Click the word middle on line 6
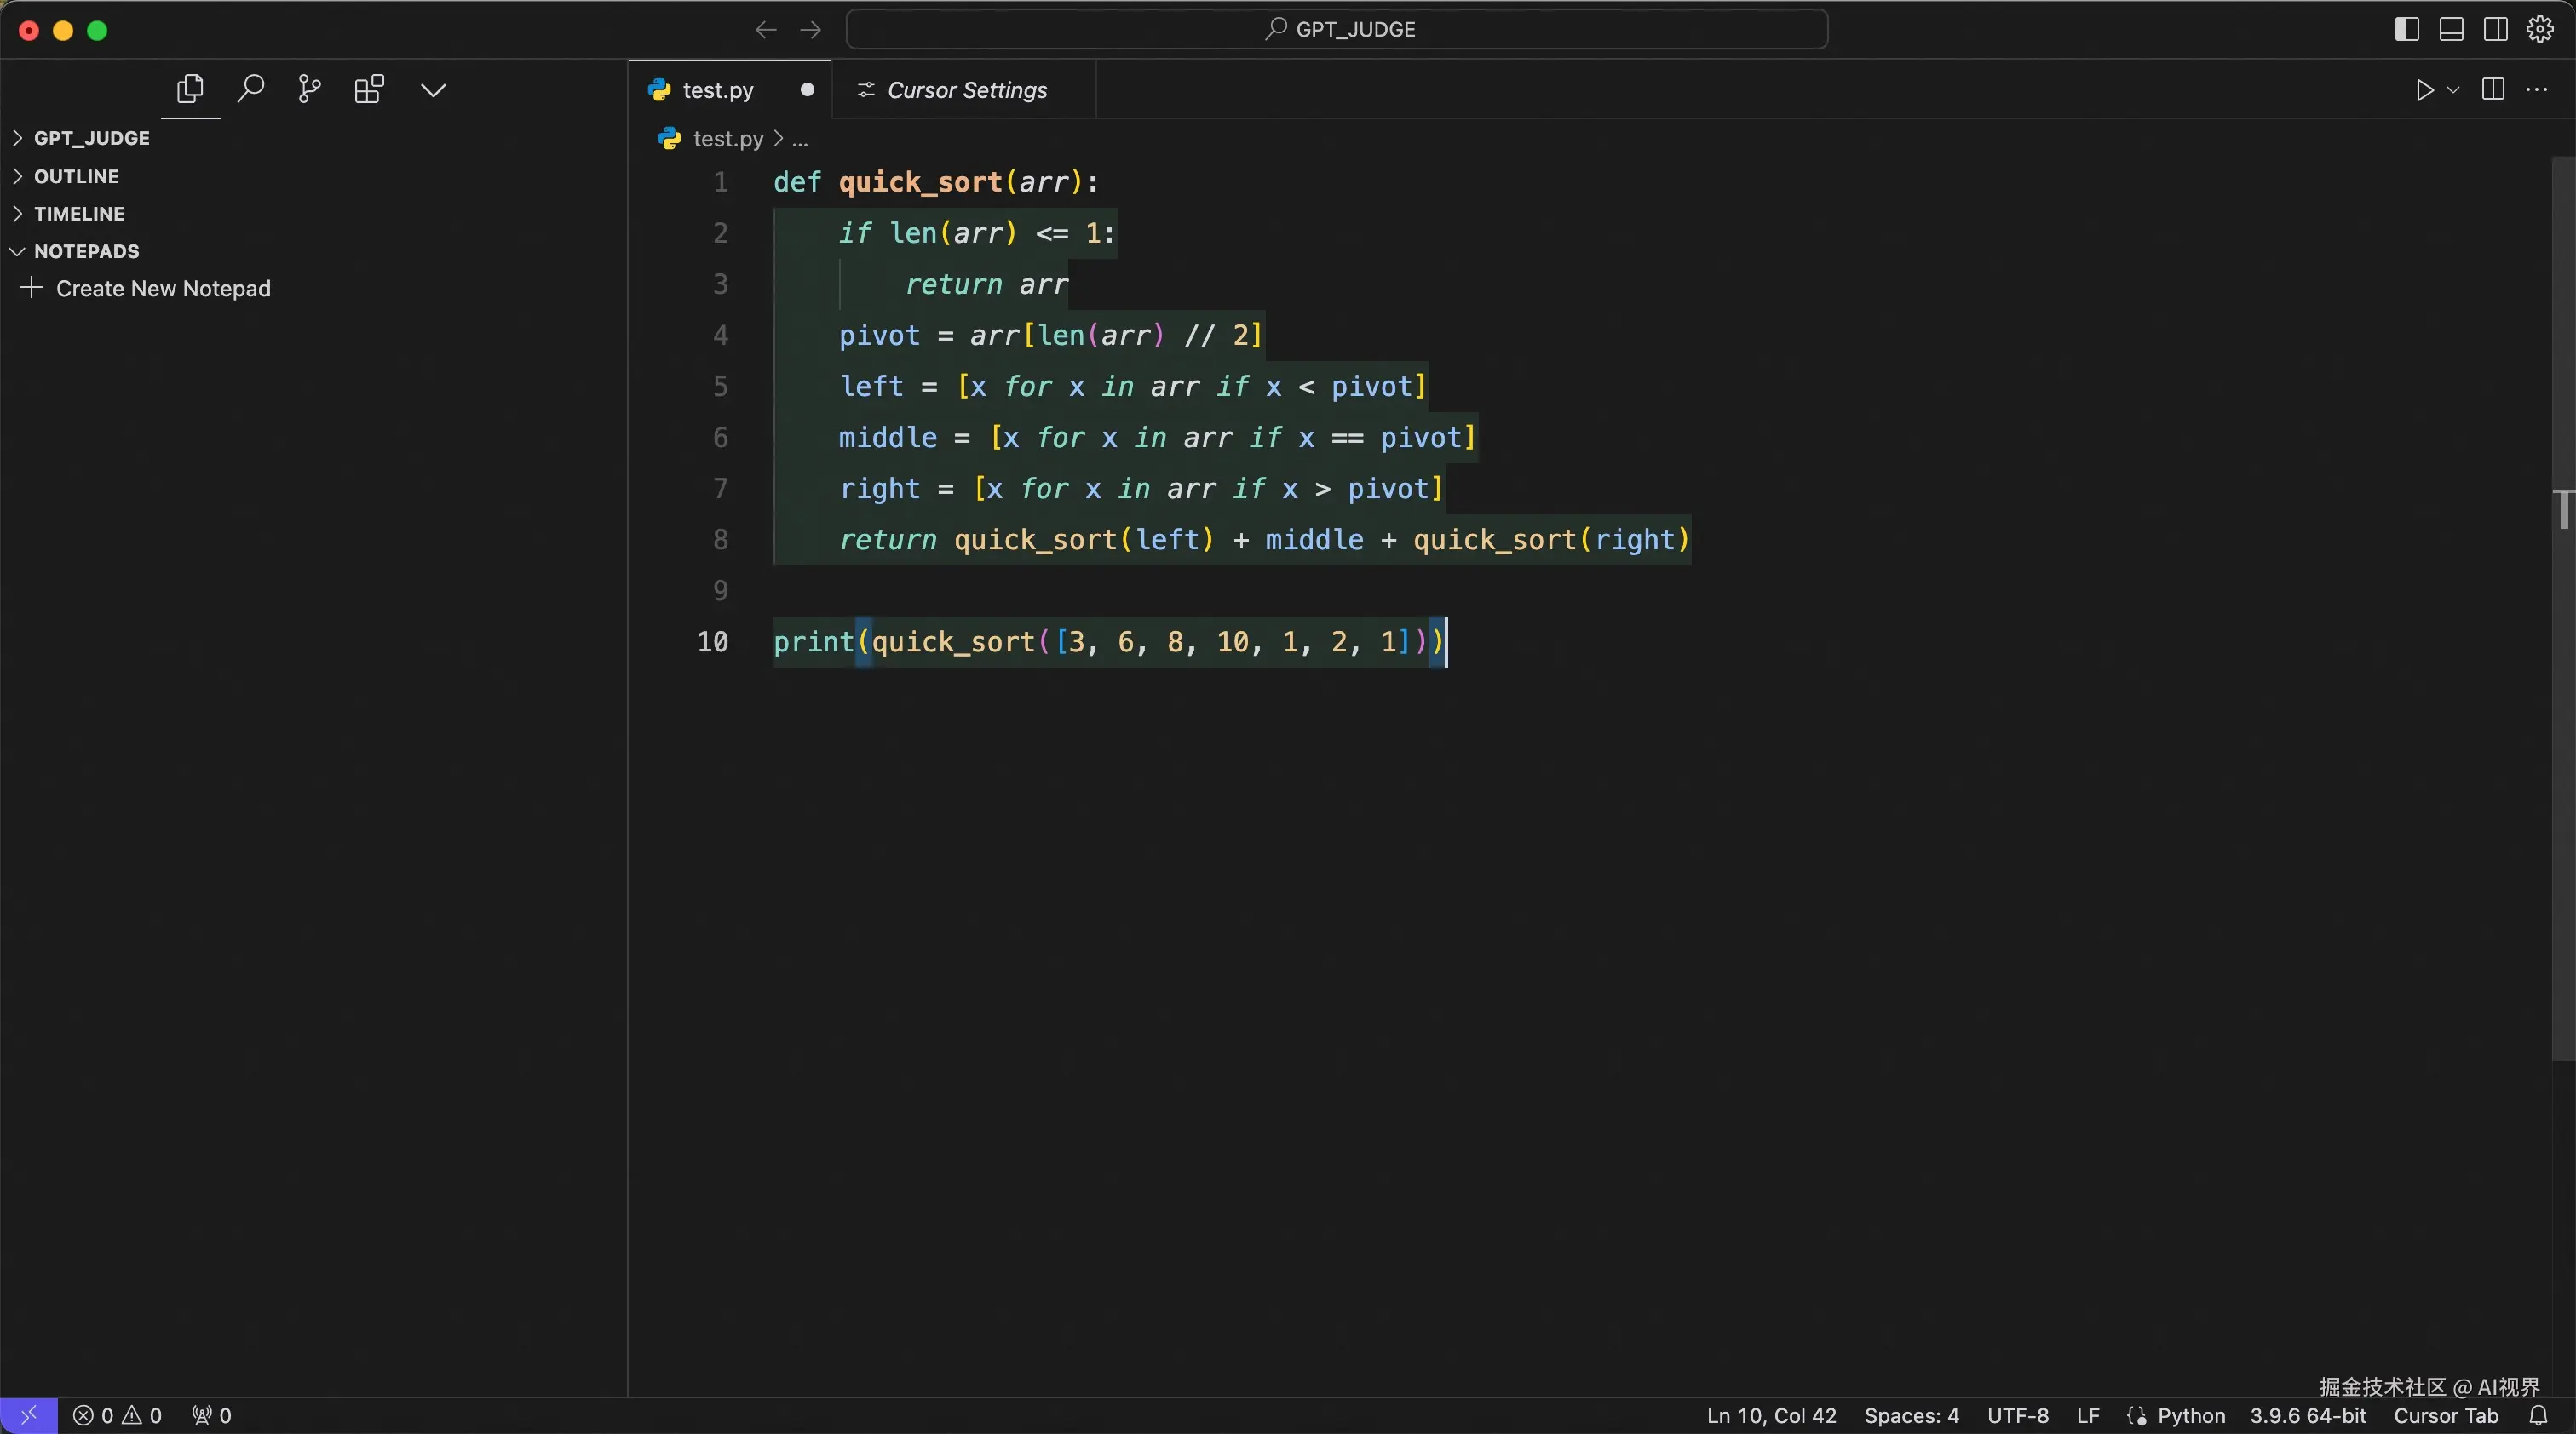 [x=887, y=438]
